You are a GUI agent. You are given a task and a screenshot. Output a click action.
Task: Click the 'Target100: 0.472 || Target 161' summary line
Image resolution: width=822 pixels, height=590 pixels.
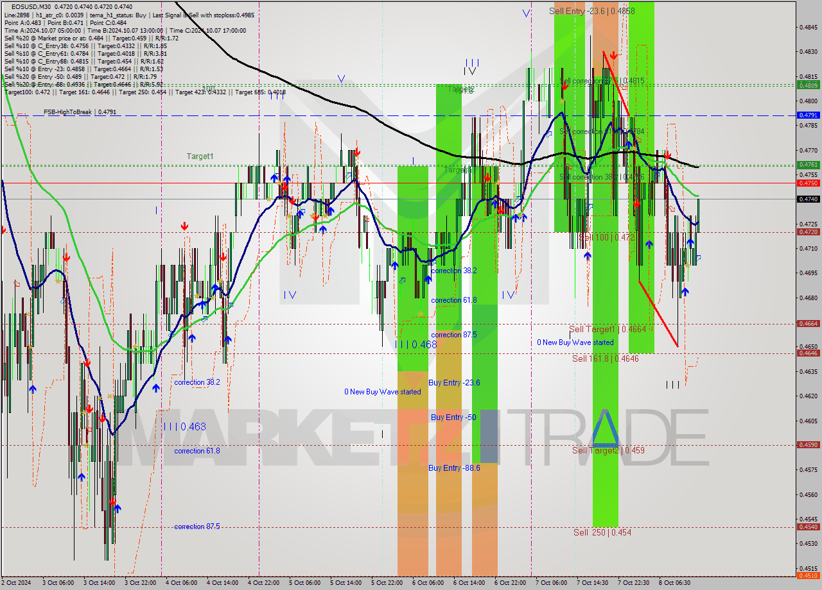pyautogui.click(x=145, y=92)
